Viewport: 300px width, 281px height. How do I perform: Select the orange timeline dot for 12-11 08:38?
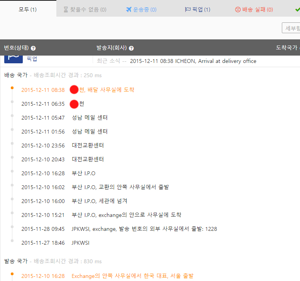(x=12, y=88)
